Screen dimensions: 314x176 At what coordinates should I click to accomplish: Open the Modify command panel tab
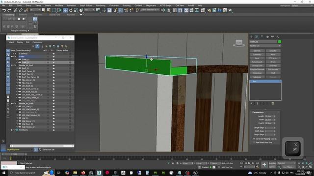(x=257, y=37)
